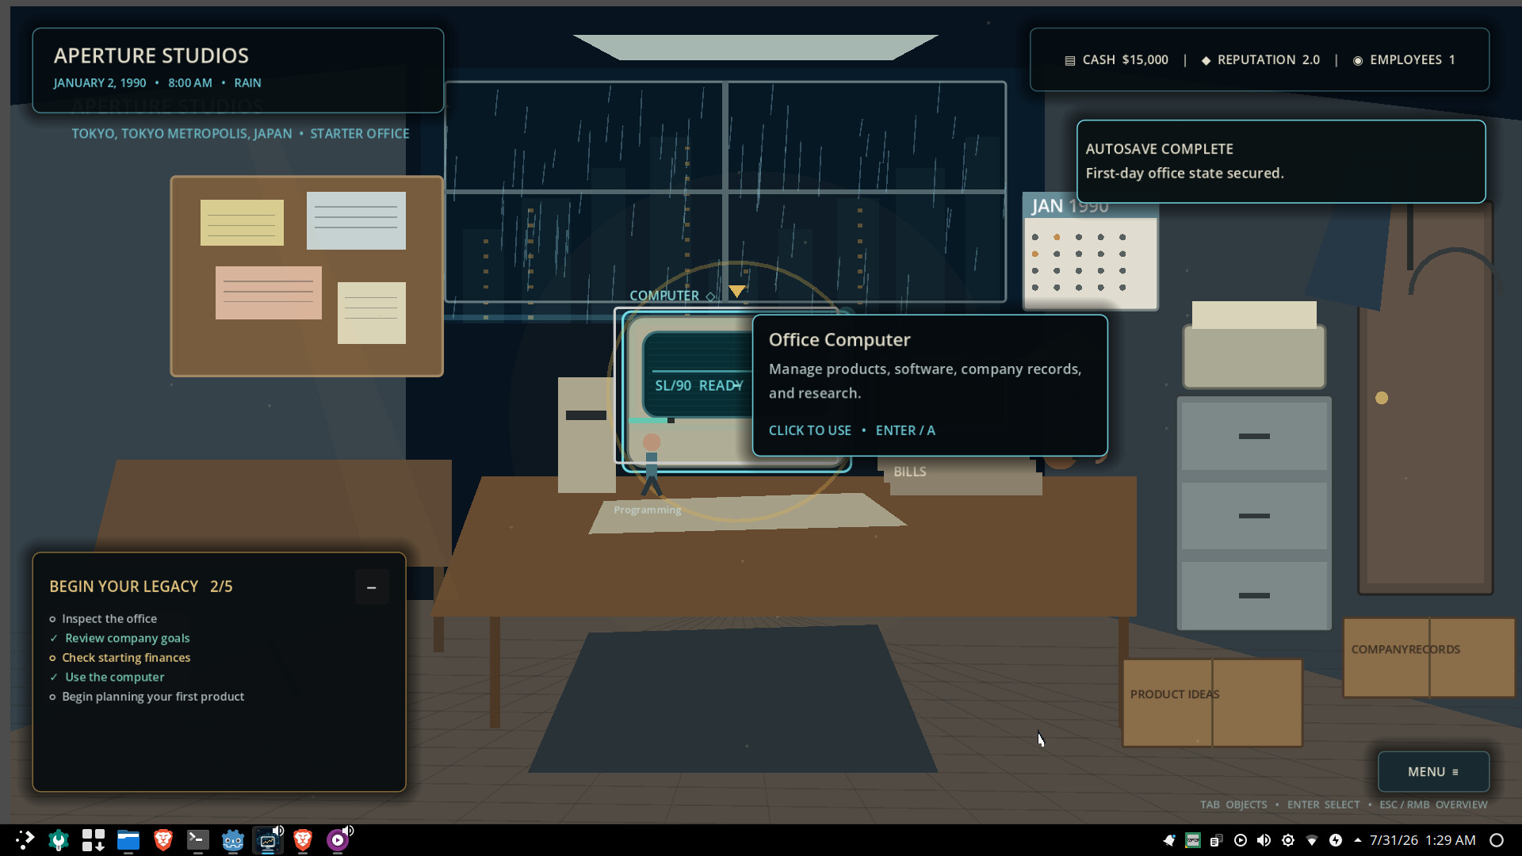Look out the rainy office window
The width and height of the screenshot is (1522, 856).
725,192
